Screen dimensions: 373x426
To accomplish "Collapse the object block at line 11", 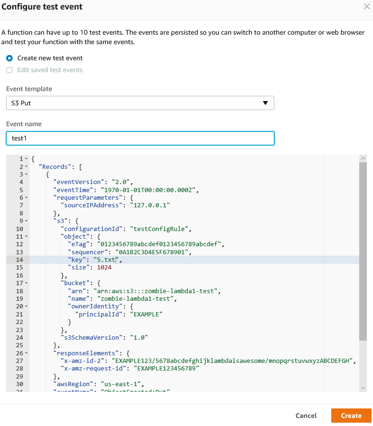I will (26, 236).
